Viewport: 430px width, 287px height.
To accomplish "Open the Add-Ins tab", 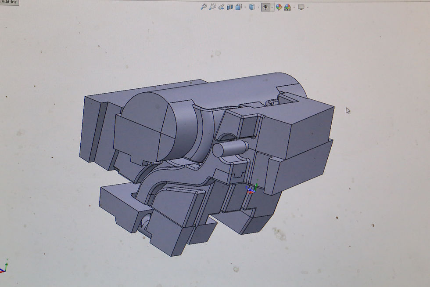I will click(9, 2).
